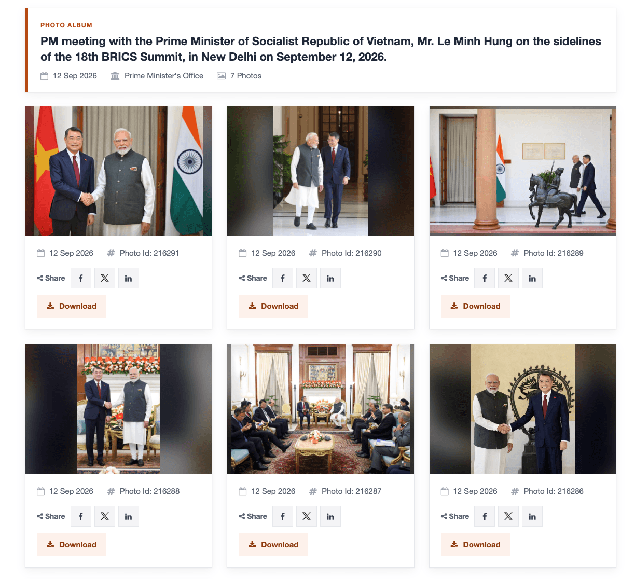This screenshot has width=635, height=579.
Task: Share photo 216286 on LinkedIn
Action: pyautogui.click(x=532, y=516)
